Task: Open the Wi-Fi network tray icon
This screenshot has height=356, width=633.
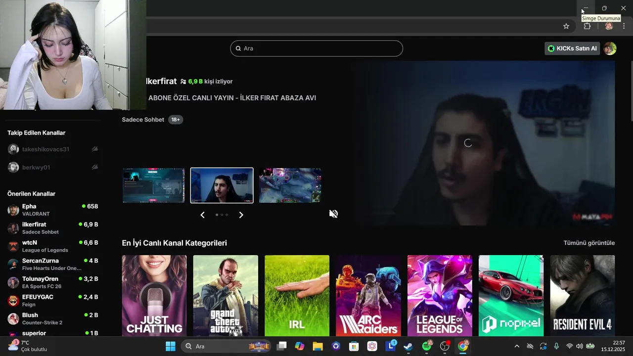Action: [x=569, y=346]
